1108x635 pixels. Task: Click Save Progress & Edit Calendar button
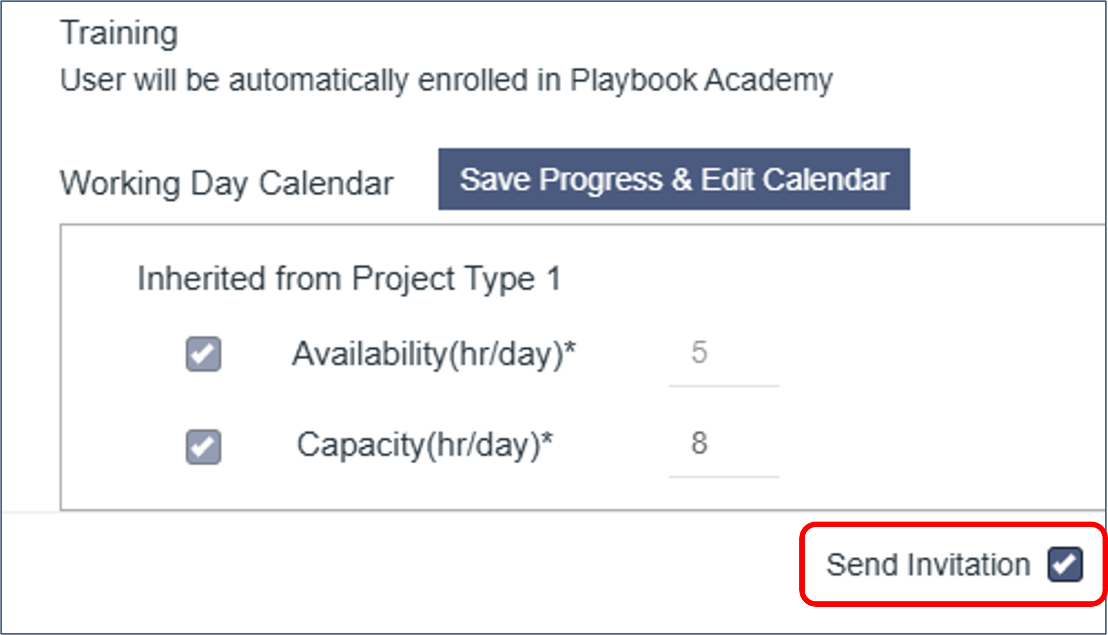click(x=674, y=179)
